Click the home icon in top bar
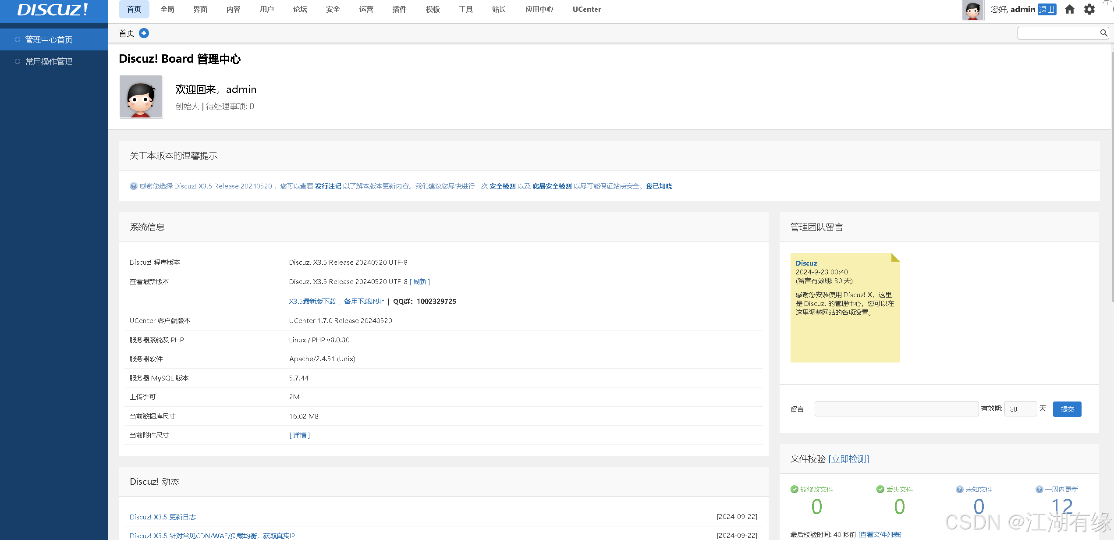 pos(1070,9)
